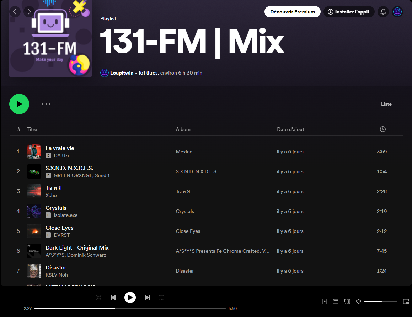This screenshot has width=412, height=317.
Task: Select the track Ты и Я title
Action: pos(54,188)
